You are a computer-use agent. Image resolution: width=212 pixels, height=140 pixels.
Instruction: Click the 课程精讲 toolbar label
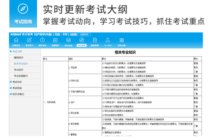point(55,46)
